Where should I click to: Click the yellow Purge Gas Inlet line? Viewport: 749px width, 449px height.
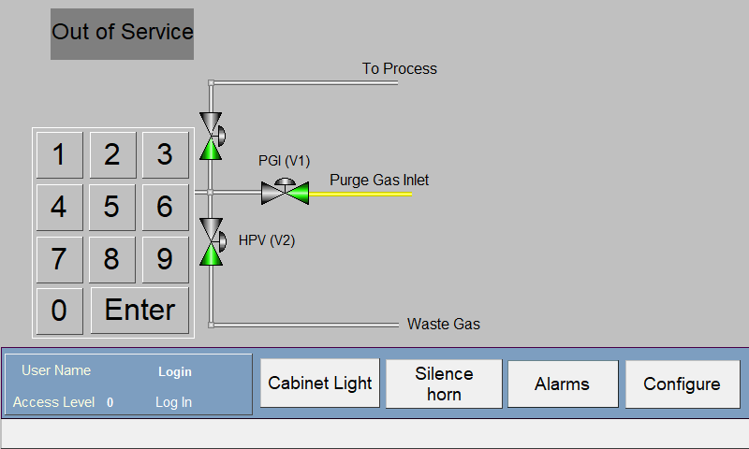tap(360, 195)
